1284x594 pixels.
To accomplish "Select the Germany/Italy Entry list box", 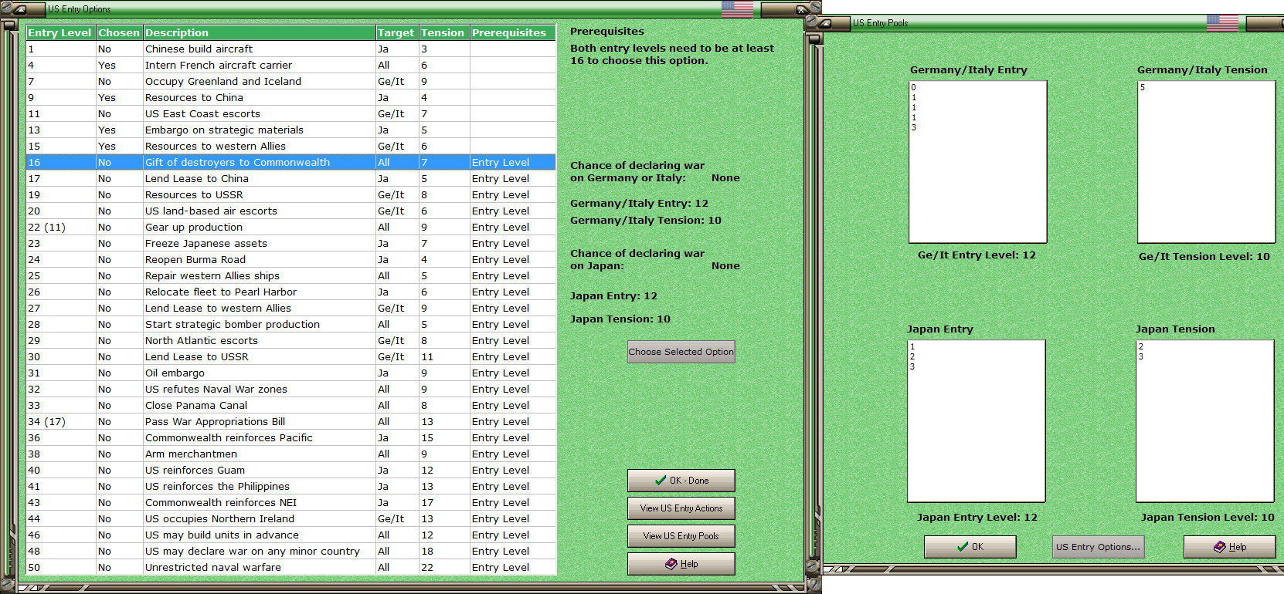I will 977,162.
